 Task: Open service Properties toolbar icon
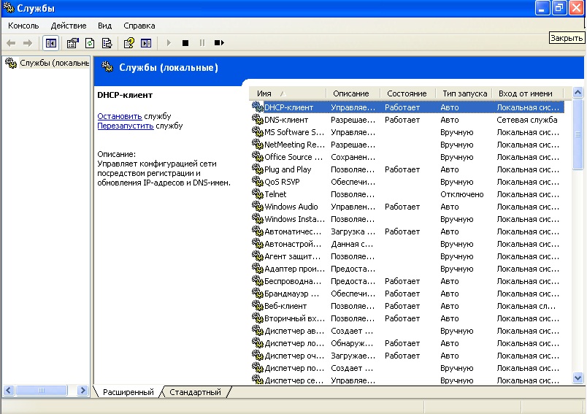pyautogui.click(x=72, y=43)
